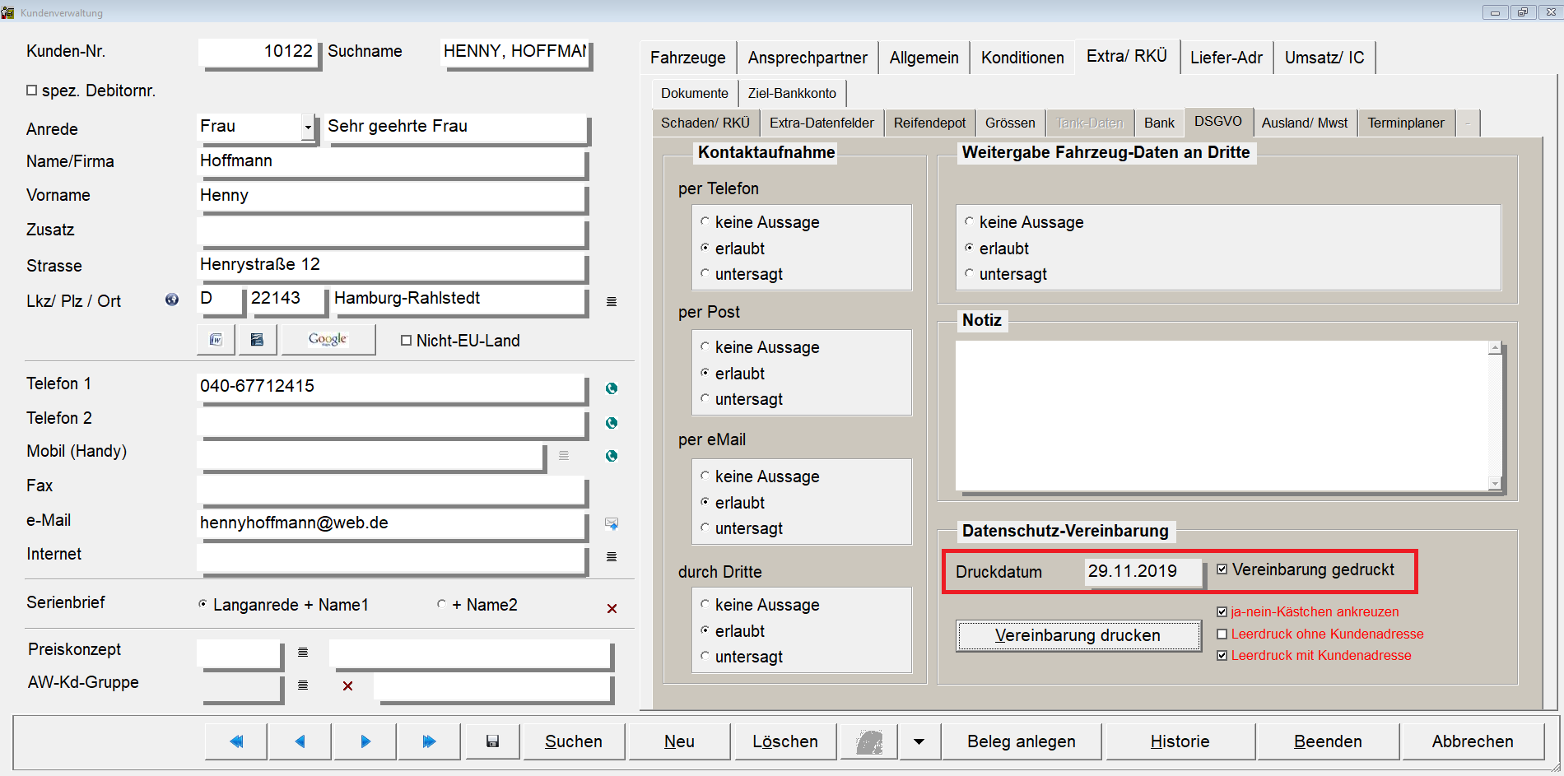Clear AW-Kd-Gruppe with the red X

[x=347, y=686]
